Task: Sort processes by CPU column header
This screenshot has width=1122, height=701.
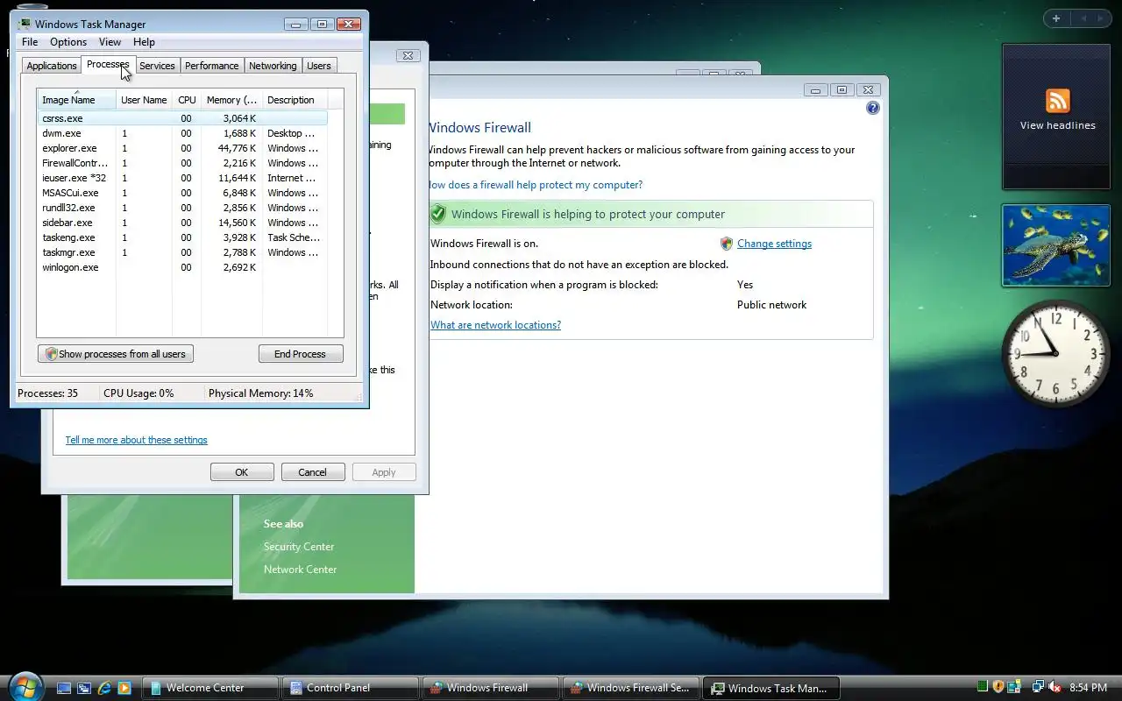Action: pos(187,100)
